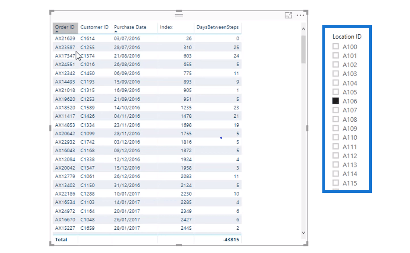
Task: Click the total value -43815
Action: [x=231, y=240]
